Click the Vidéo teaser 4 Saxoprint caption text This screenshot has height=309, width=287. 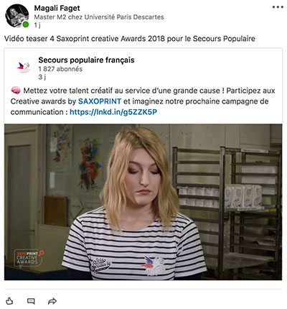pos(130,39)
